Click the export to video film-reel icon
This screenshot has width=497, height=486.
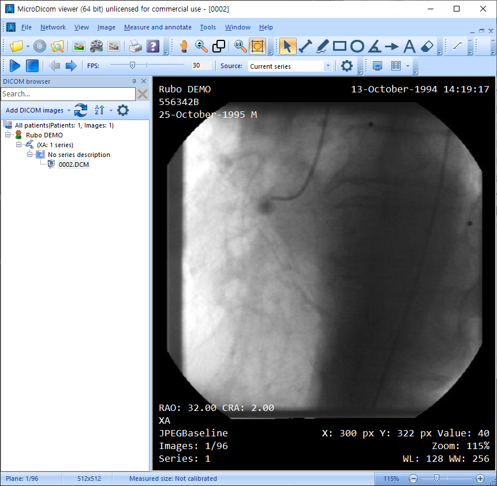click(96, 46)
